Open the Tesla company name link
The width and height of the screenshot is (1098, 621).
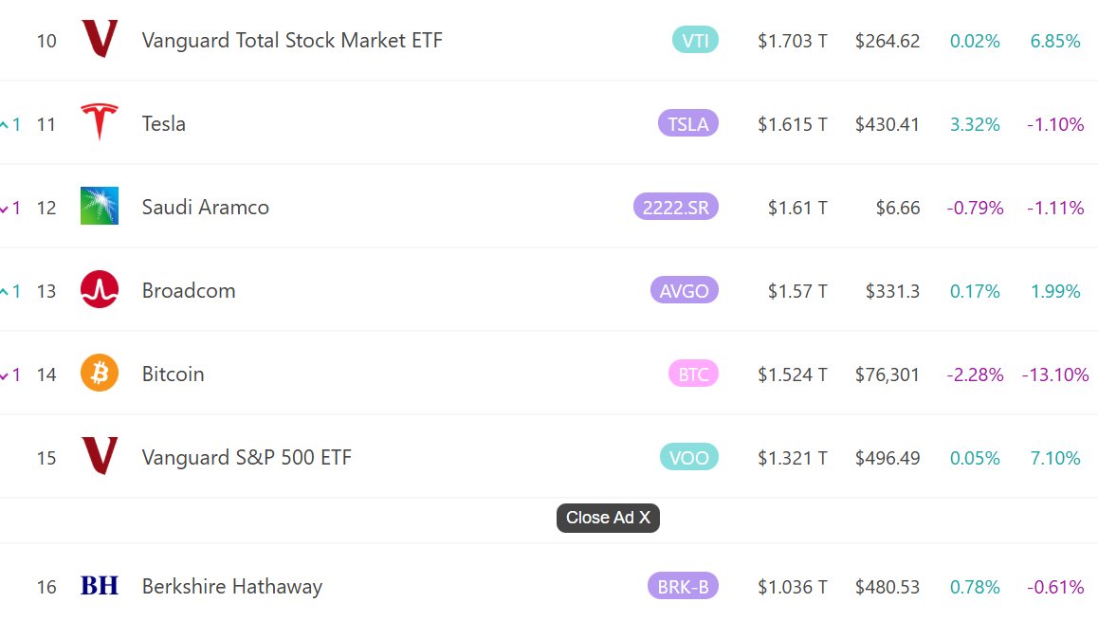[x=164, y=123]
